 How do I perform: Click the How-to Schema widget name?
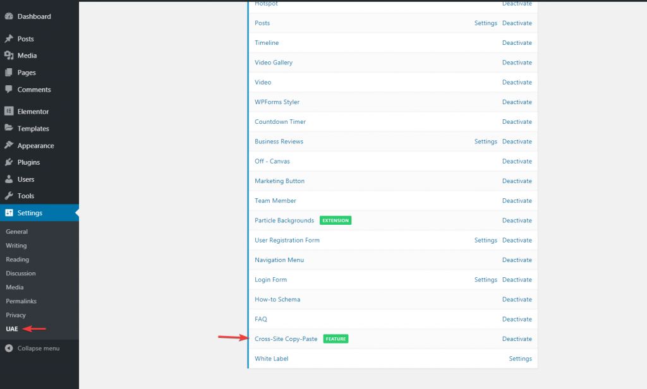click(277, 299)
